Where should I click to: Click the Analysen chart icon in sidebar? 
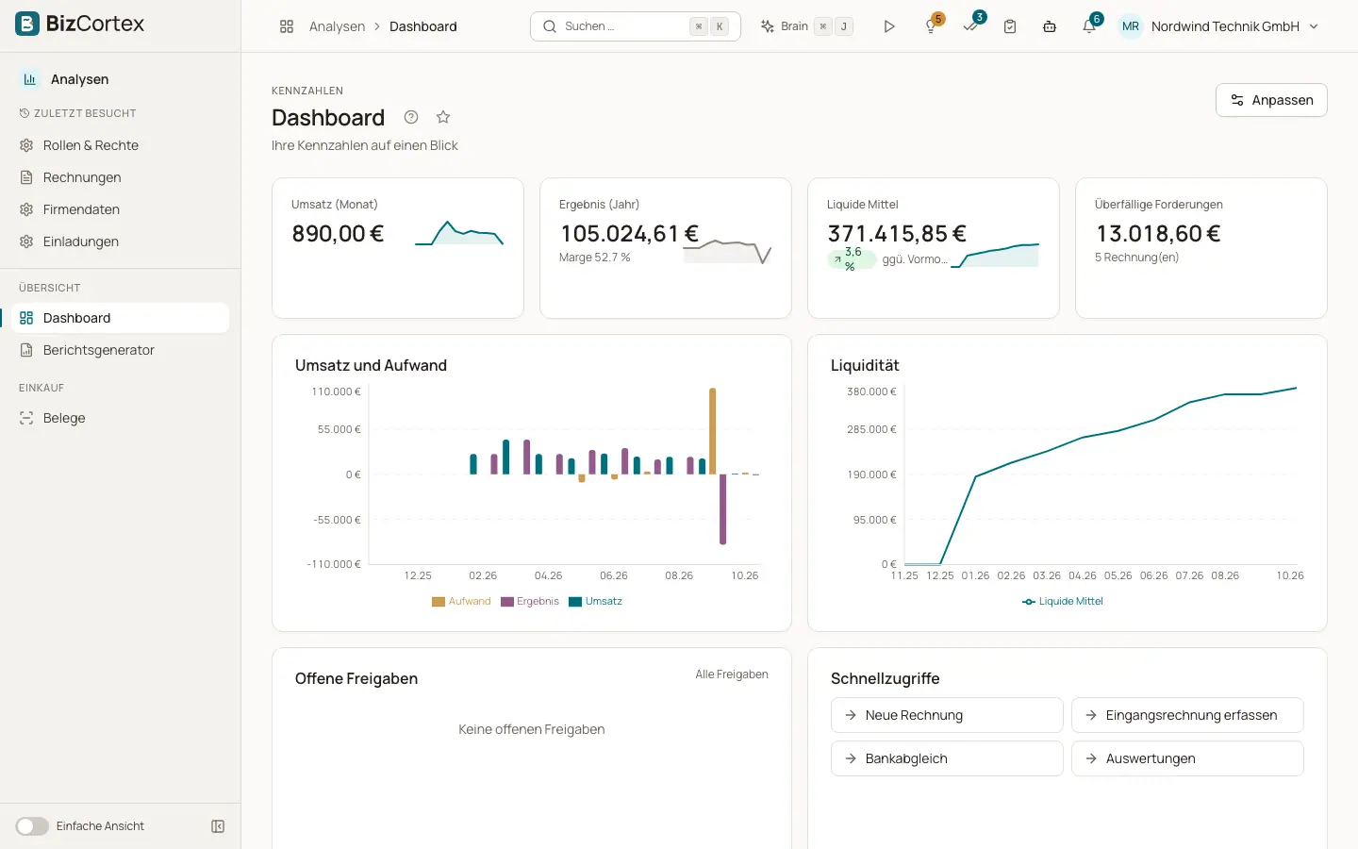coord(30,79)
